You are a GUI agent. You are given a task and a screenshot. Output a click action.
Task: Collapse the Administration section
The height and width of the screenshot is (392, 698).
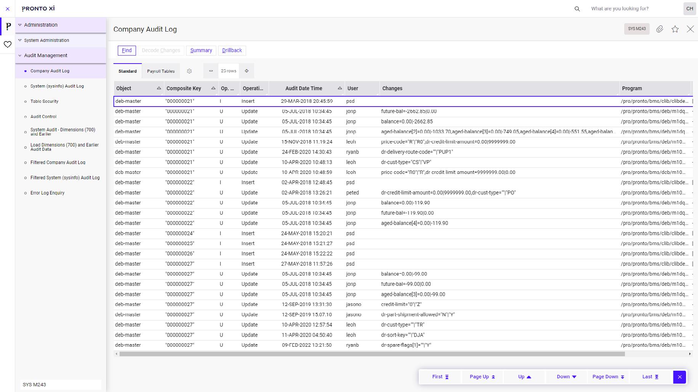(x=20, y=25)
